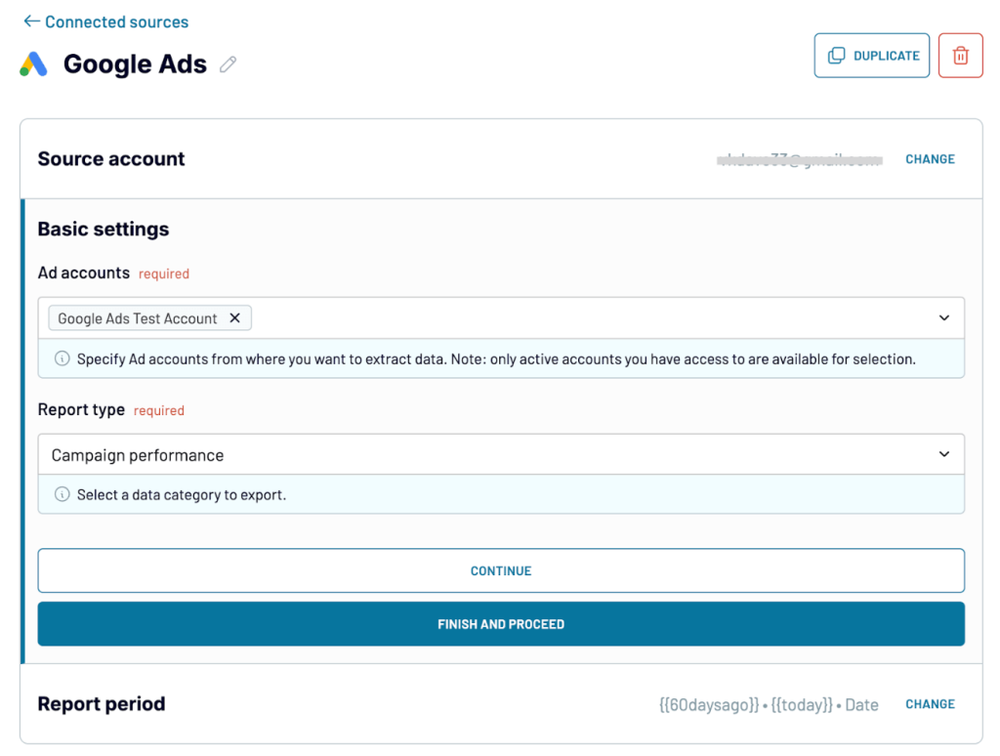This screenshot has width=1000, height=756.
Task: Click info icon beside Select a data category
Action: click(x=62, y=494)
